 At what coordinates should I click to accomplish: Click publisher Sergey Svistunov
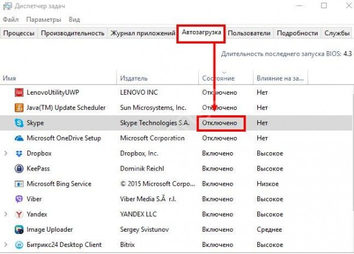tap(145, 229)
